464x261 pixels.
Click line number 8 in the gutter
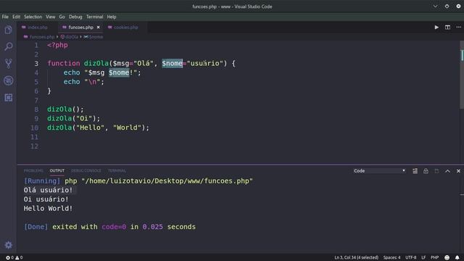pos(36,109)
